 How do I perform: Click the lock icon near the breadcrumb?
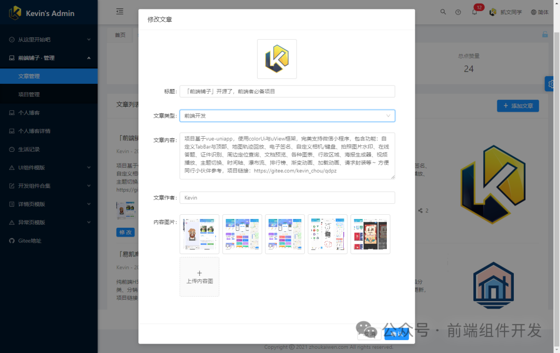pyautogui.click(x=544, y=33)
